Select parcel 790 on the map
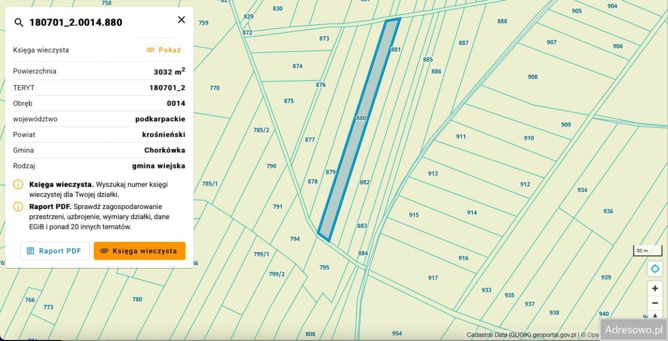The height and width of the screenshot is (341, 668). tap(271, 166)
